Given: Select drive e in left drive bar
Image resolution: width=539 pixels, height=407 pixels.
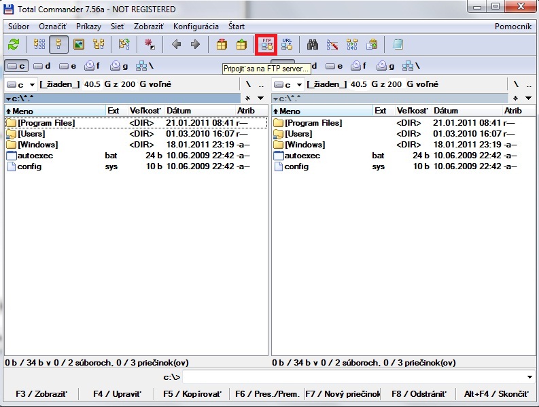Looking at the screenshot, I should [68, 66].
